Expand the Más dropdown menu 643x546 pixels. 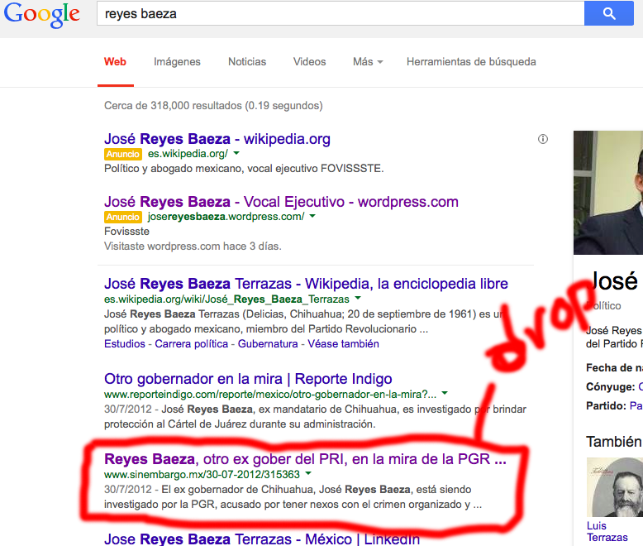tap(368, 62)
